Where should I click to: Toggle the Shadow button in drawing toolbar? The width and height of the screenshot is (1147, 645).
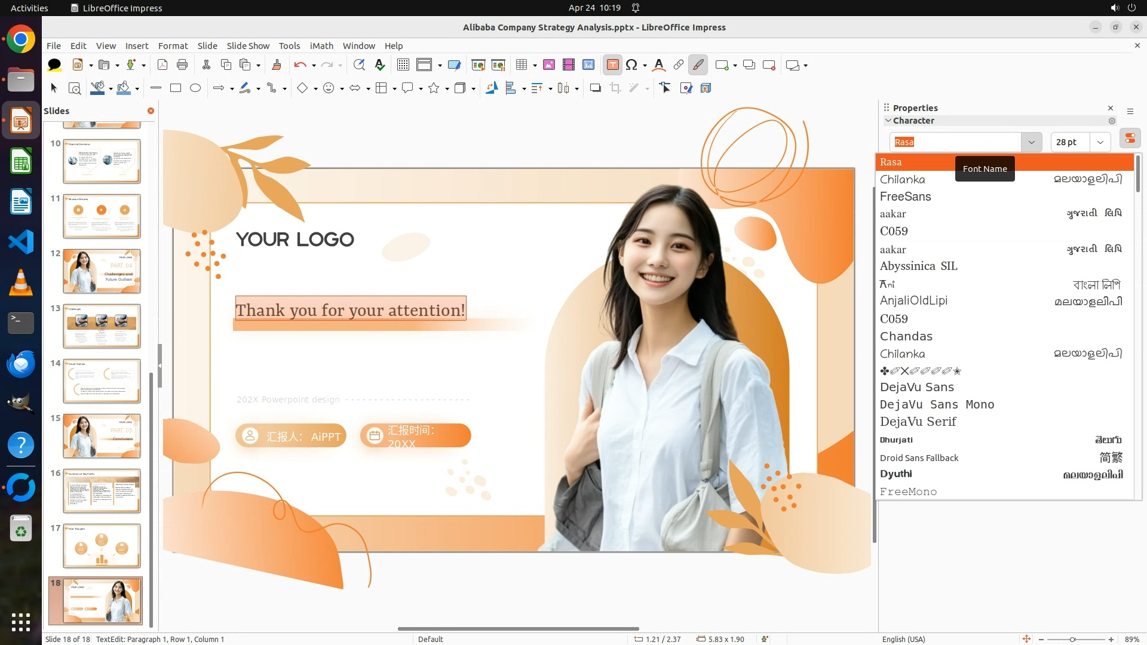click(x=595, y=88)
